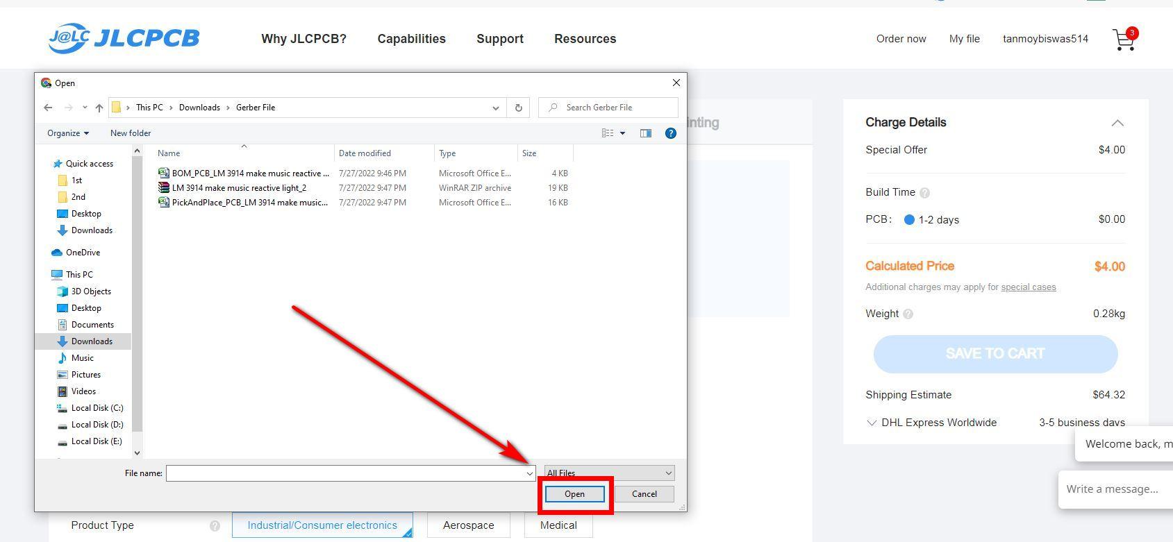Select the 1-2 days PCB build time
The height and width of the screenshot is (542, 1173).
click(931, 220)
